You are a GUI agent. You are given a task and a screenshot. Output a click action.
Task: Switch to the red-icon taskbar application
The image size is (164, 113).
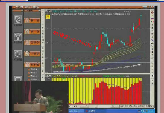pos(90,111)
